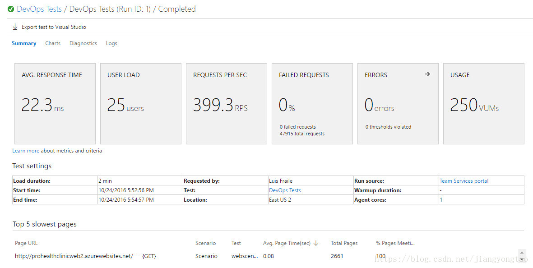Follow the Learn more link
The height and width of the screenshot is (268, 533).
[26, 151]
